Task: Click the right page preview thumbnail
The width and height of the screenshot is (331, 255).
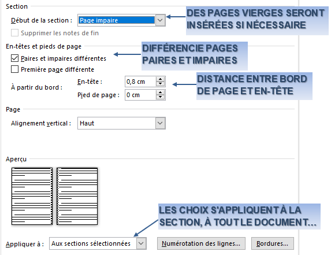Action: [x=77, y=196]
